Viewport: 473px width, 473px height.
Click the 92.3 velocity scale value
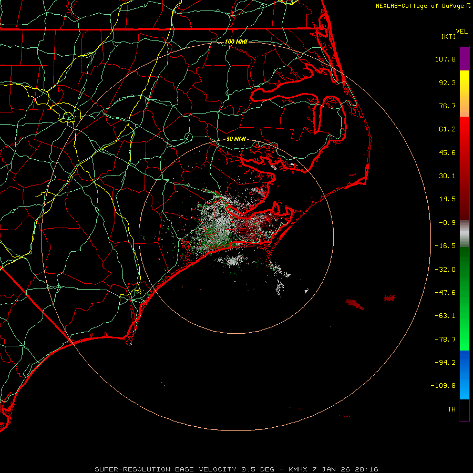pos(447,83)
